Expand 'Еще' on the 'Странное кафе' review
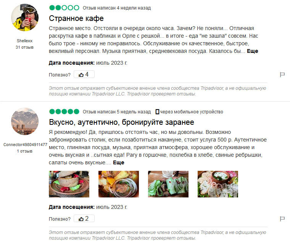Viewport: 290px width, 245px height. (x=253, y=51)
